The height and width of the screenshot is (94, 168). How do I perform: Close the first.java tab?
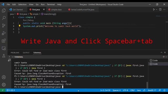(x=44, y=9)
